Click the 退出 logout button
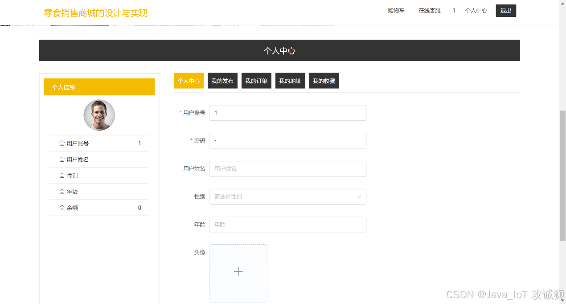Viewport: 566px width, 304px height. click(506, 11)
